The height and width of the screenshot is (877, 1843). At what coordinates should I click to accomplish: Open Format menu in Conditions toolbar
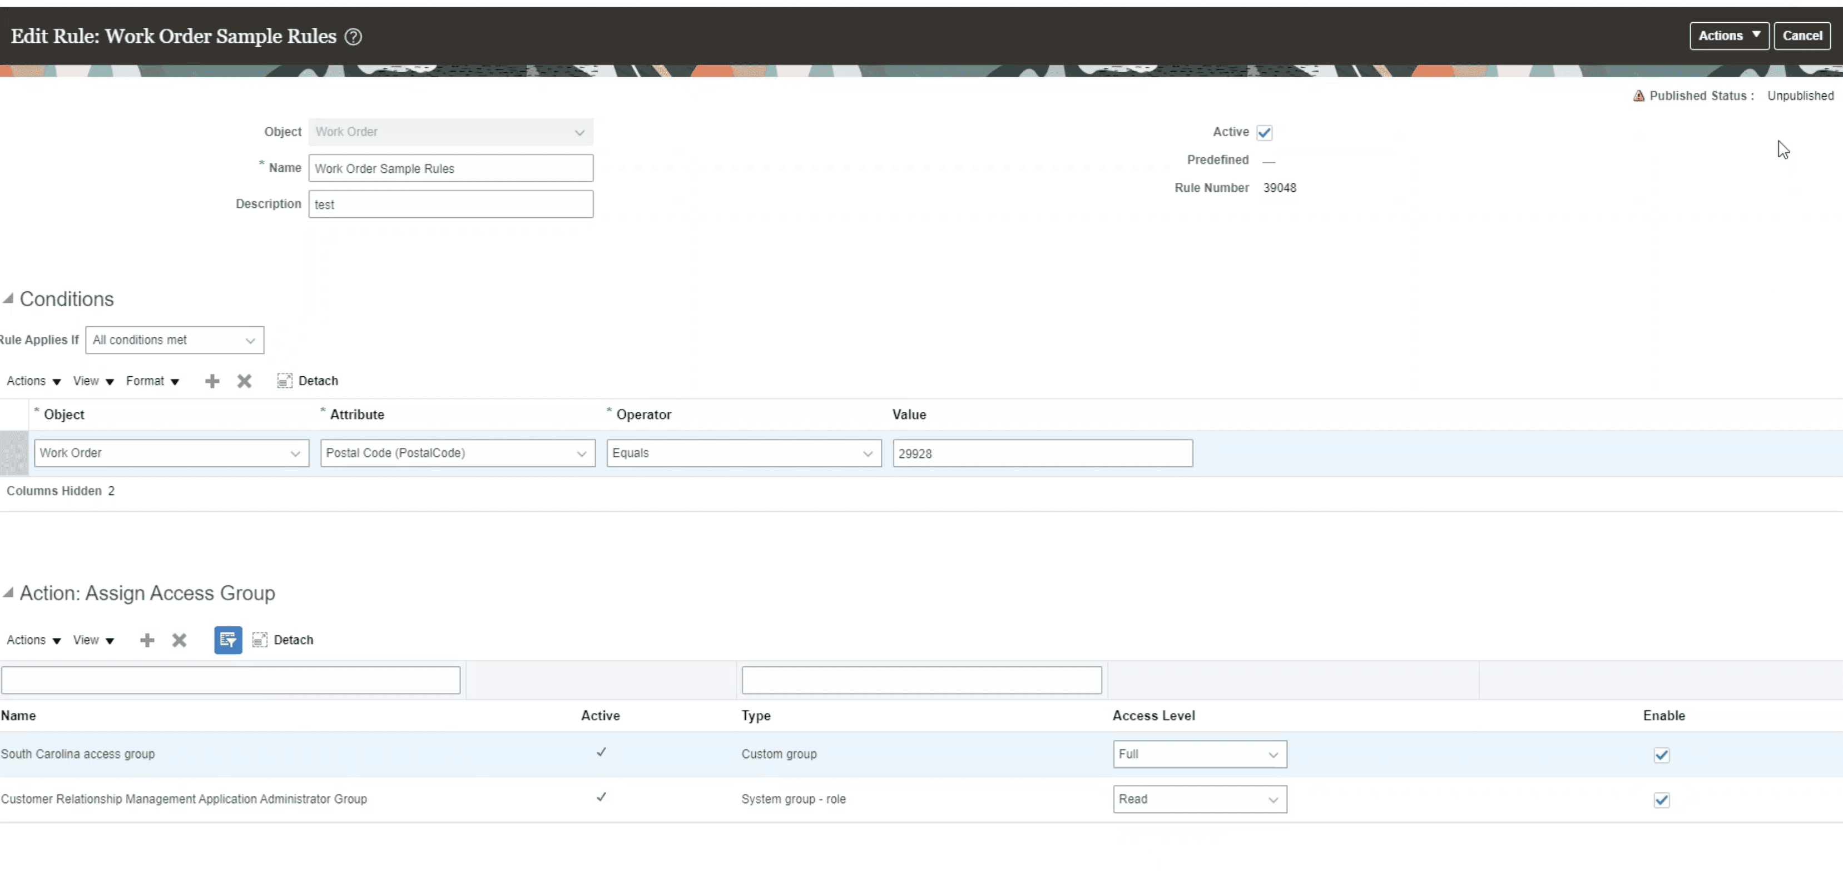[152, 381]
